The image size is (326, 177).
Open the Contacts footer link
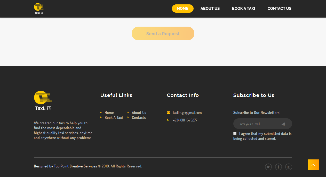point(139,118)
